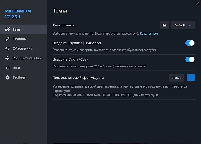The width and height of the screenshot is (201, 144).
Task: Pick the blue accent color swatch
Action: [x=191, y=78]
